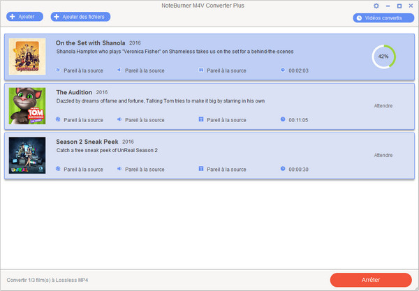Image resolution: width=419 pixels, height=291 pixels.
Task: Click the subtitle icon for Season 2 Sneak Peek
Action: 201,169
